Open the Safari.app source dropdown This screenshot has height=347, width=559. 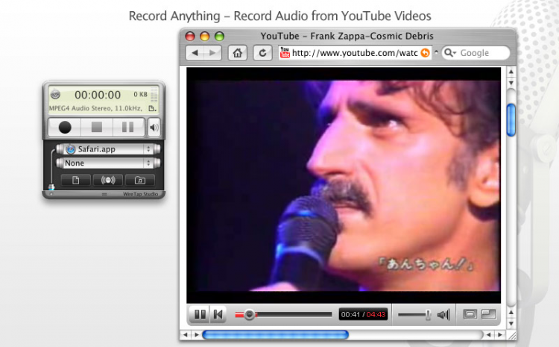[108, 149]
